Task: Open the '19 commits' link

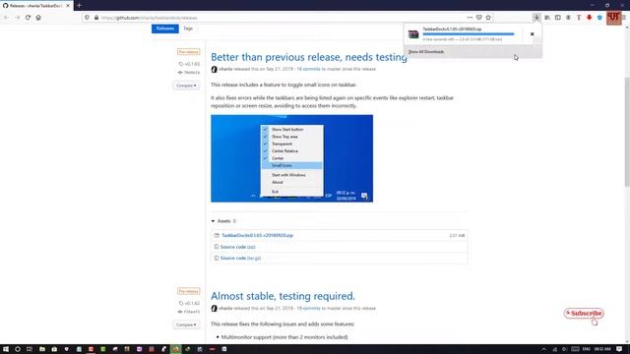Action: [308, 308]
